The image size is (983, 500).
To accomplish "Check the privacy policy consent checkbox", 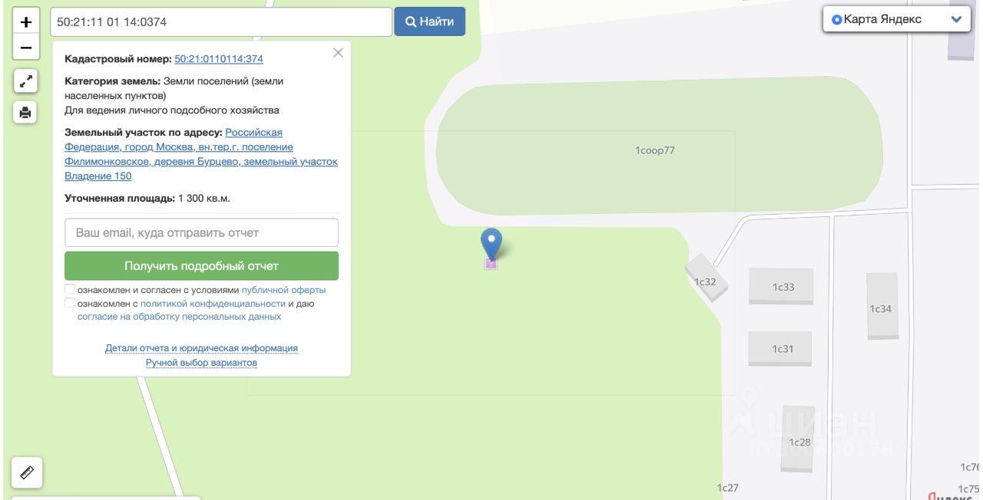I will (70, 303).
